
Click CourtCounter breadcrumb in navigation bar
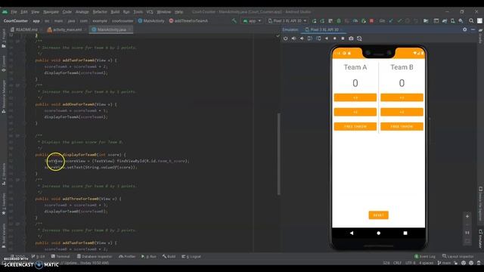pos(16,21)
